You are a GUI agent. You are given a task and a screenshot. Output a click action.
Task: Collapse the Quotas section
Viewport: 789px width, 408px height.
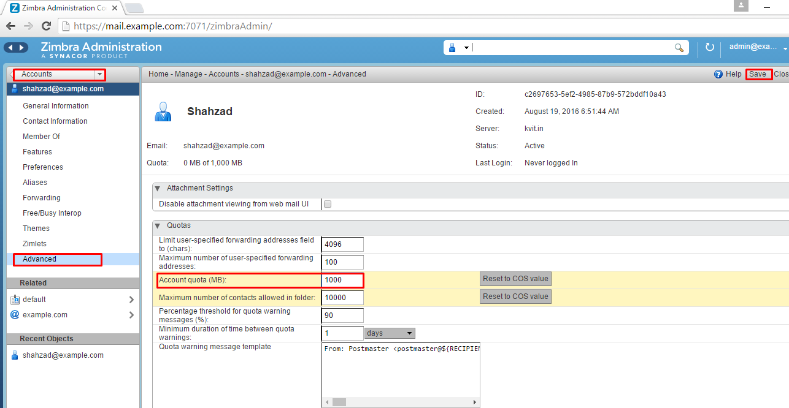[158, 225]
